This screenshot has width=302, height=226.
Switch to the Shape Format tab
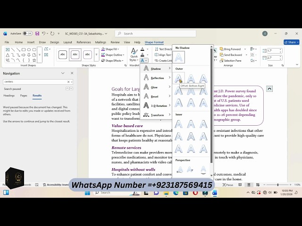pos(154,42)
